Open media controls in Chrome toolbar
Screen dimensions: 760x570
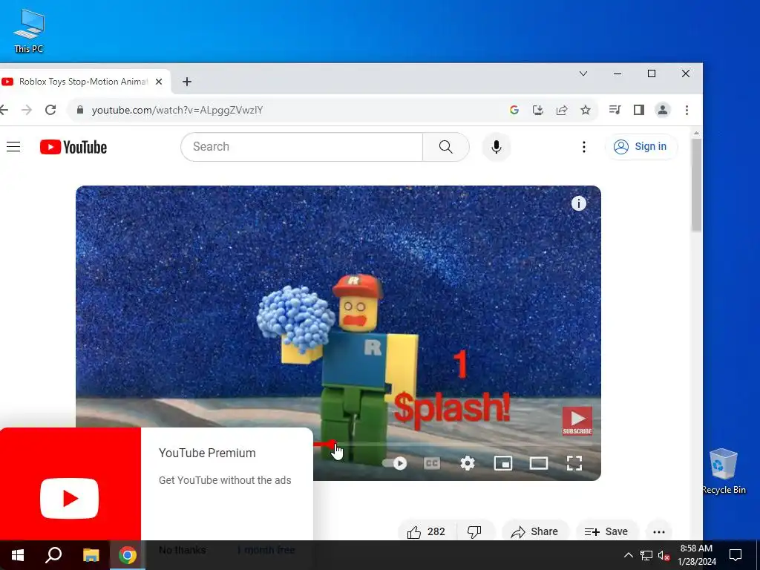pyautogui.click(x=615, y=110)
